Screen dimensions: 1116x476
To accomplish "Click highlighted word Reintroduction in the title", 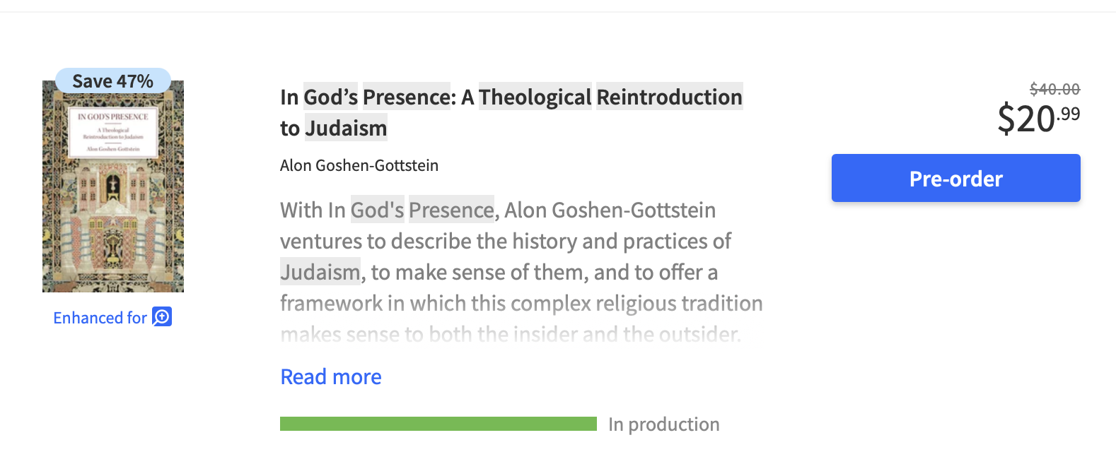I will [669, 97].
